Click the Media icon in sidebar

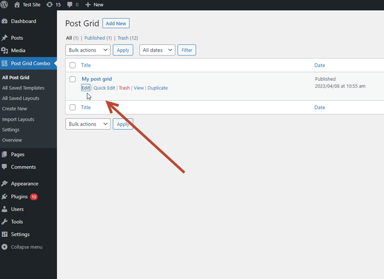click(x=4, y=50)
